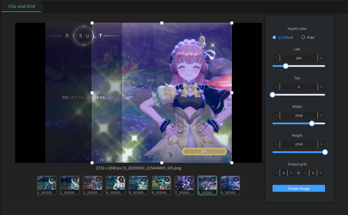Remove image 4_202505 using its X icon

121,180
